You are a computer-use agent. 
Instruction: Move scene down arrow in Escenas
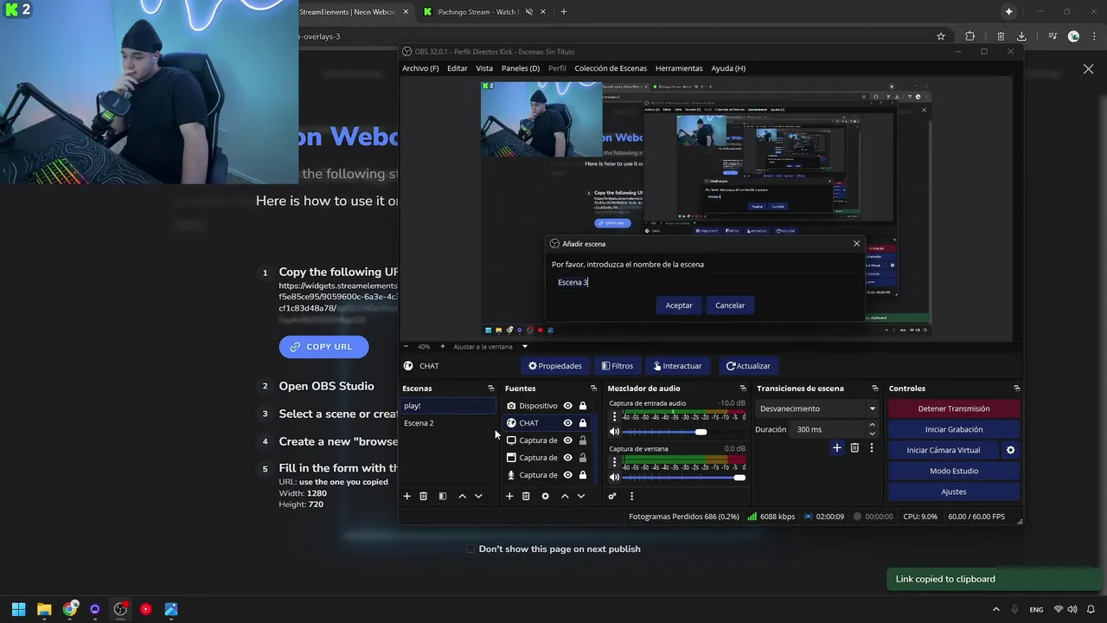tap(478, 496)
